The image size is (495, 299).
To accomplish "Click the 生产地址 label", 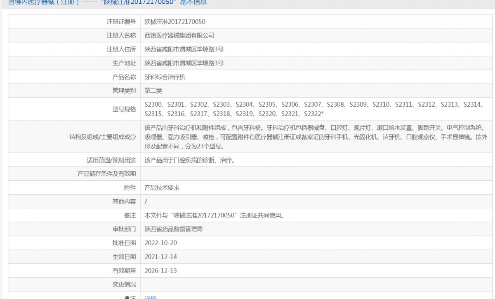I will 124,63.
